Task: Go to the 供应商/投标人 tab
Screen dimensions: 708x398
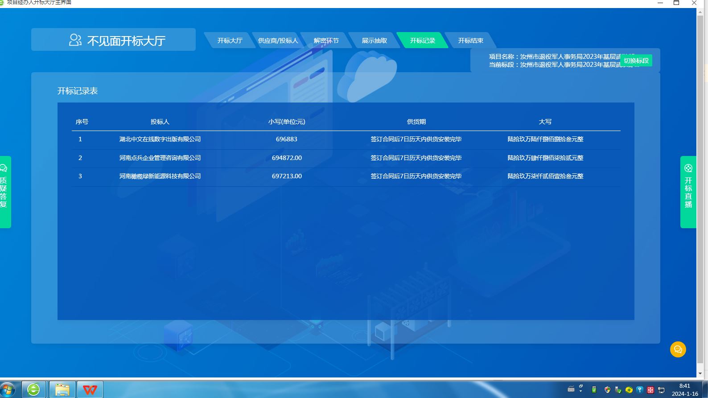Action: [x=278, y=41]
